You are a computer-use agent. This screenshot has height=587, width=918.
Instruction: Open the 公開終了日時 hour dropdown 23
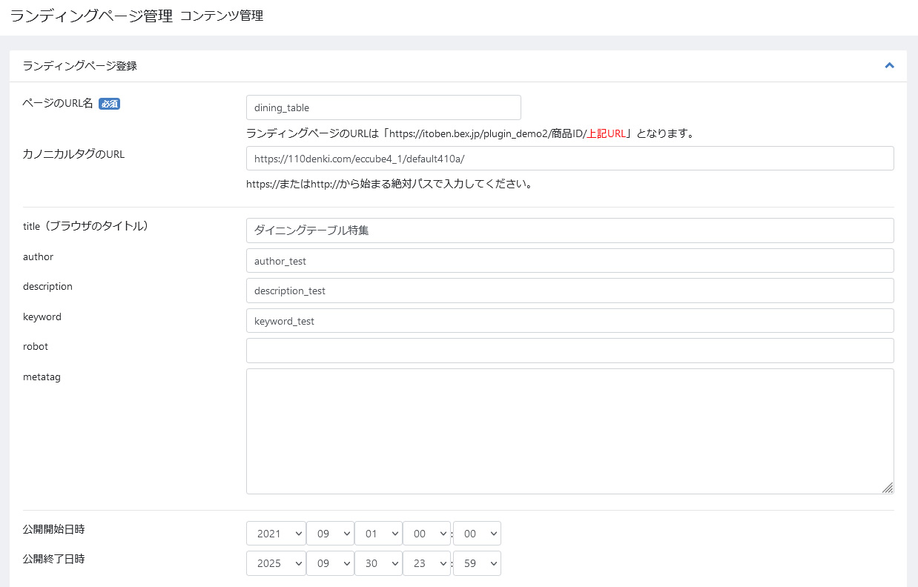pos(426,563)
